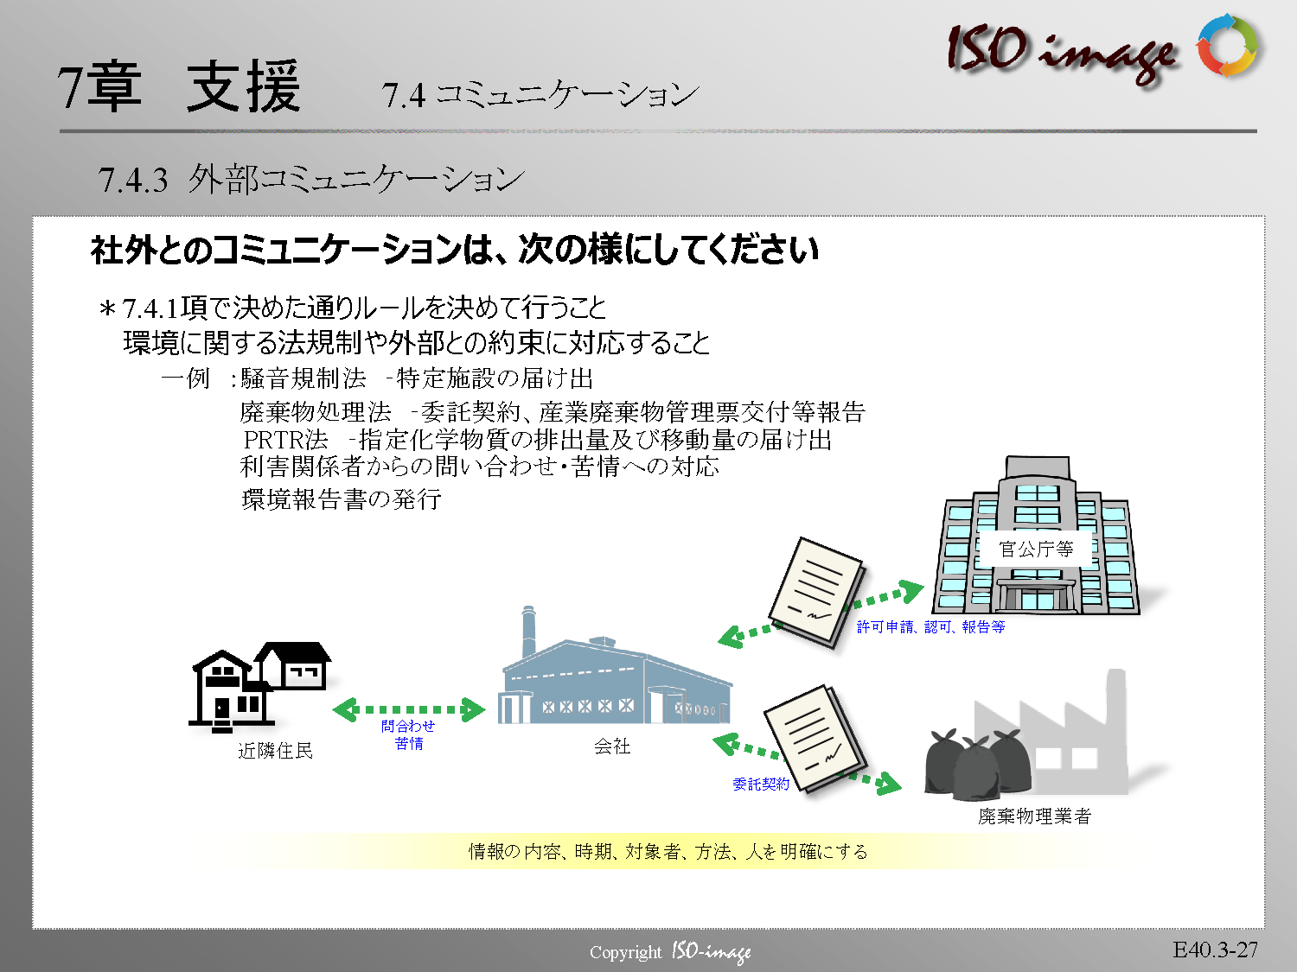Select the 廃棄物理業者 caption
The image size is (1297, 972).
point(1034,816)
